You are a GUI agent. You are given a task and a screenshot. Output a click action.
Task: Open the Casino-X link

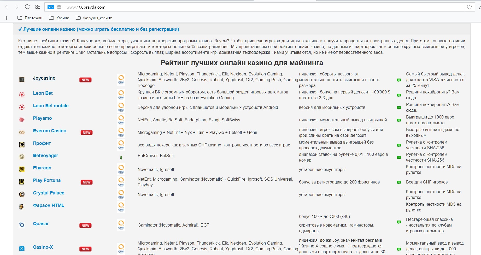tap(43, 247)
